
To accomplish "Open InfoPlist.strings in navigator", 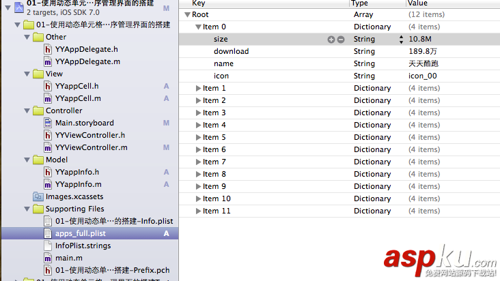I will (x=83, y=246).
